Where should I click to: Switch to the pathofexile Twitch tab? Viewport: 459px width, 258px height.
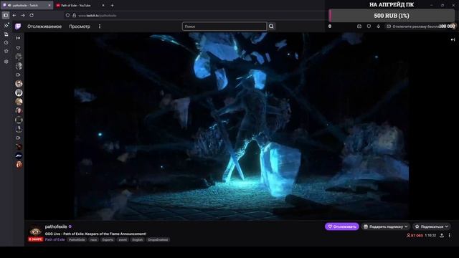pyautogui.click(x=27, y=5)
